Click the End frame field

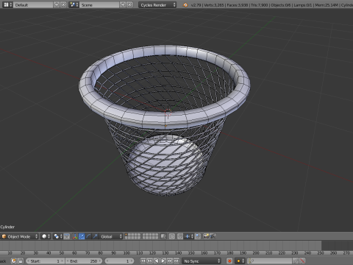click(84, 261)
